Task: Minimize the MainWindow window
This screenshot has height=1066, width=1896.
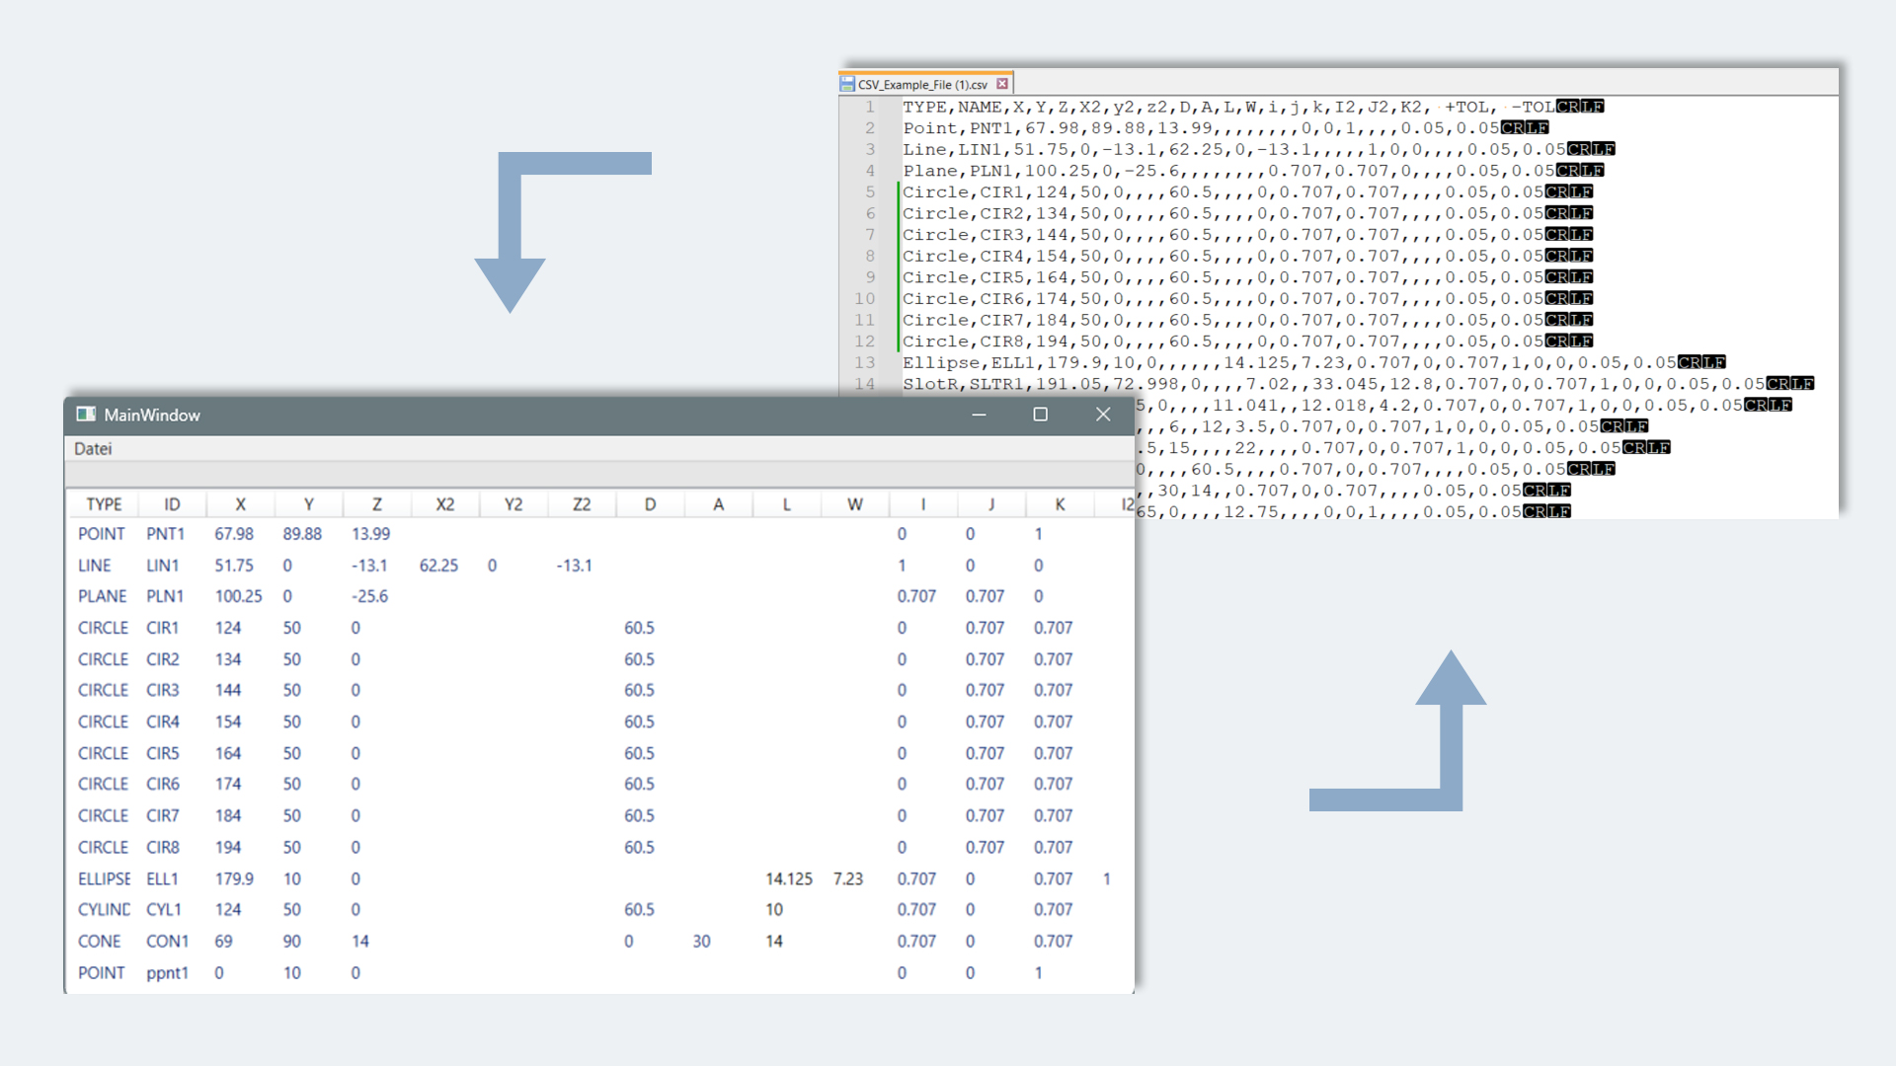Action: (x=979, y=416)
